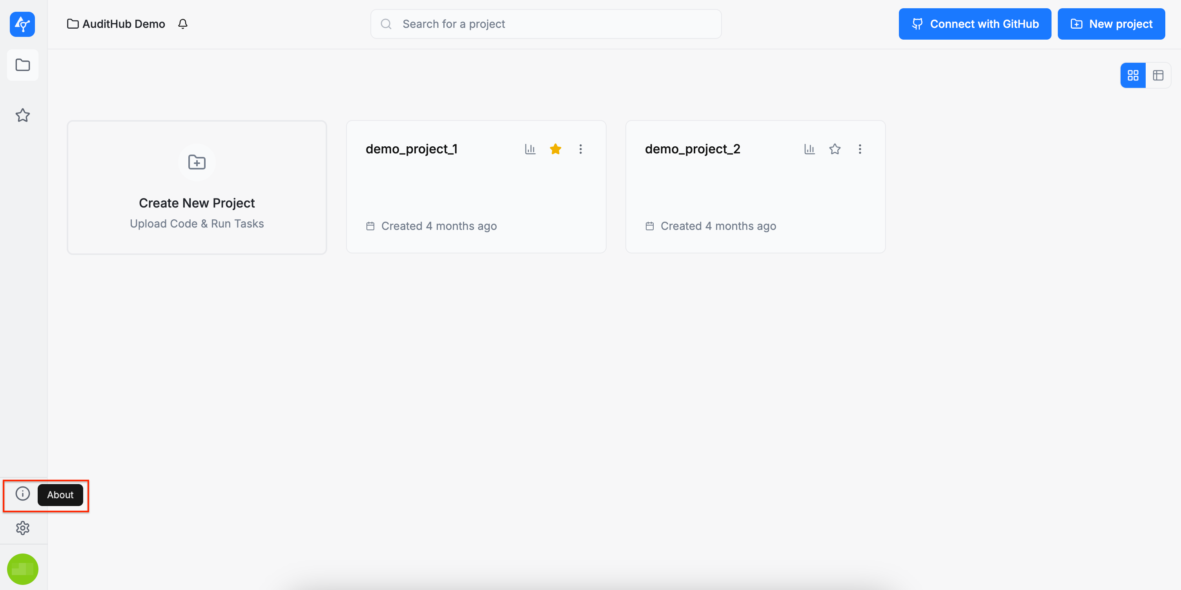The width and height of the screenshot is (1181, 590).
Task: Switch to grid view layout
Action: 1133,75
